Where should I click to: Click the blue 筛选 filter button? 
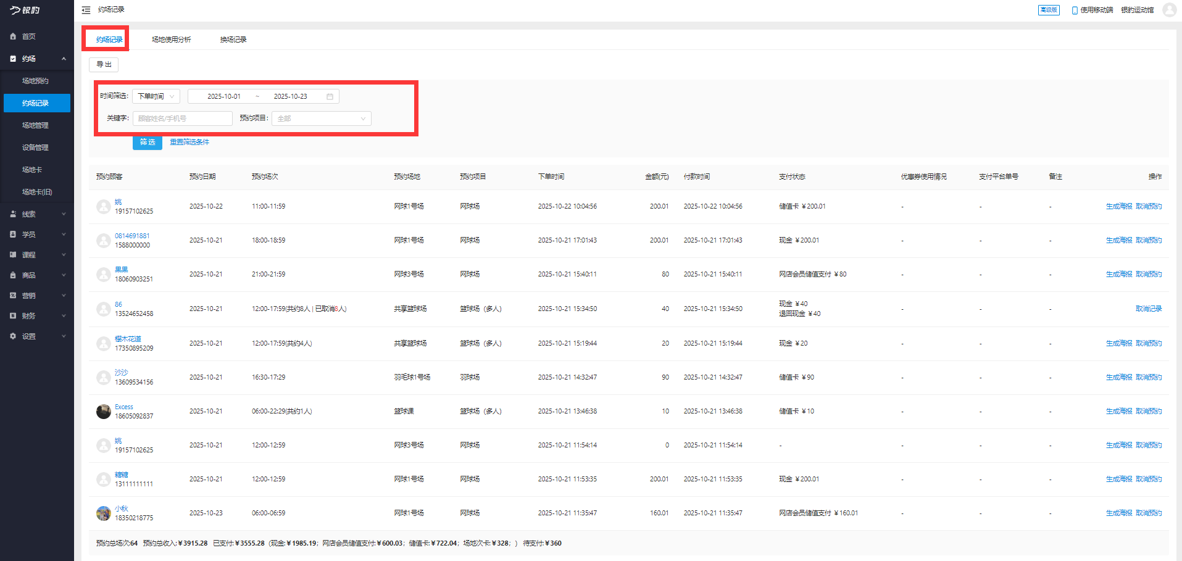click(148, 142)
